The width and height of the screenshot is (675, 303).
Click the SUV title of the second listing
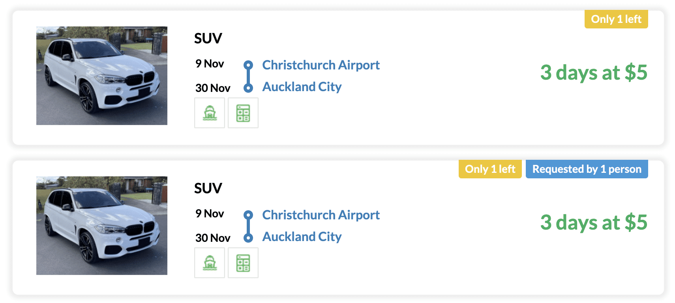pyautogui.click(x=208, y=188)
